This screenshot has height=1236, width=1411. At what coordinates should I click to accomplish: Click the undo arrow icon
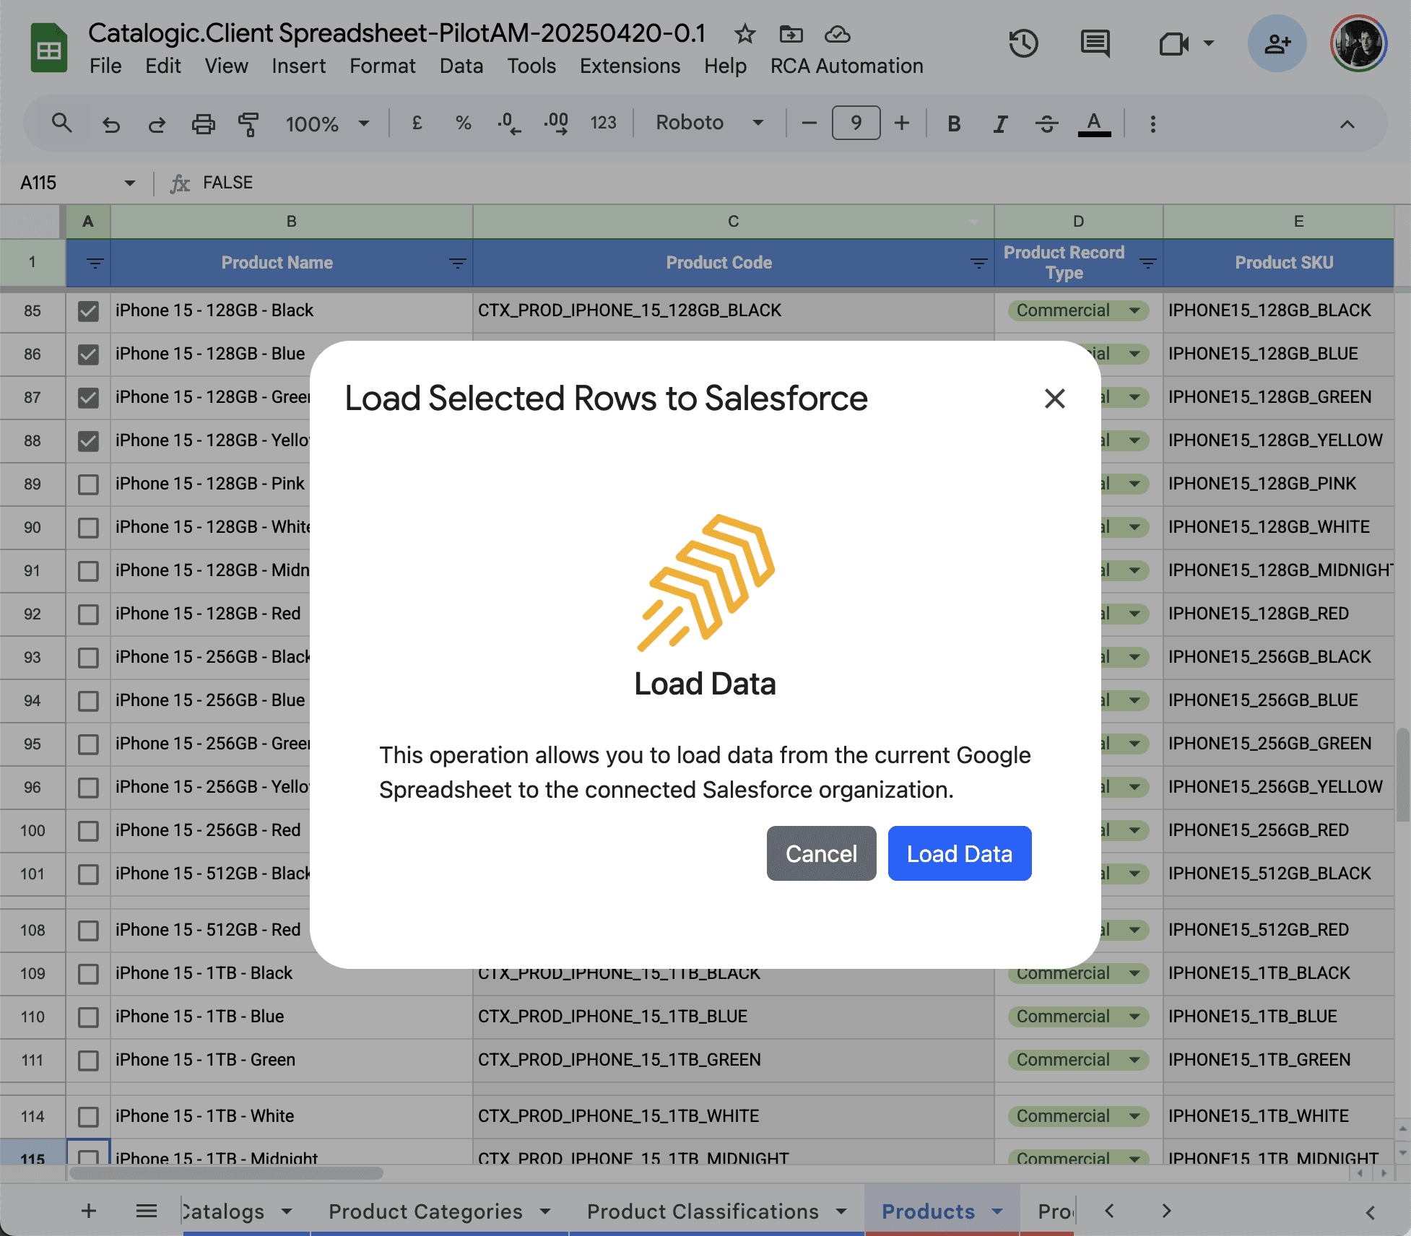click(110, 123)
